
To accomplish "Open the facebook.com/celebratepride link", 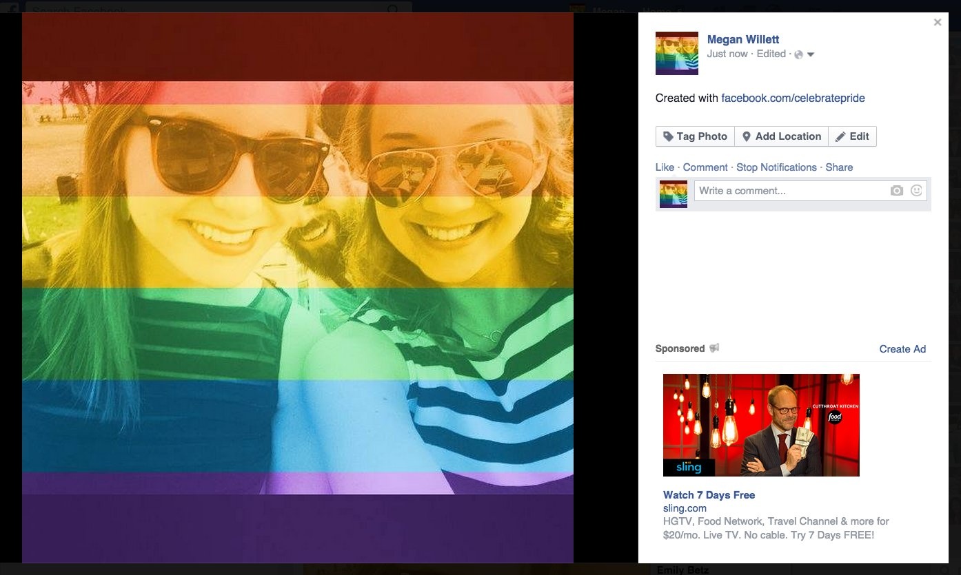I will pos(793,98).
